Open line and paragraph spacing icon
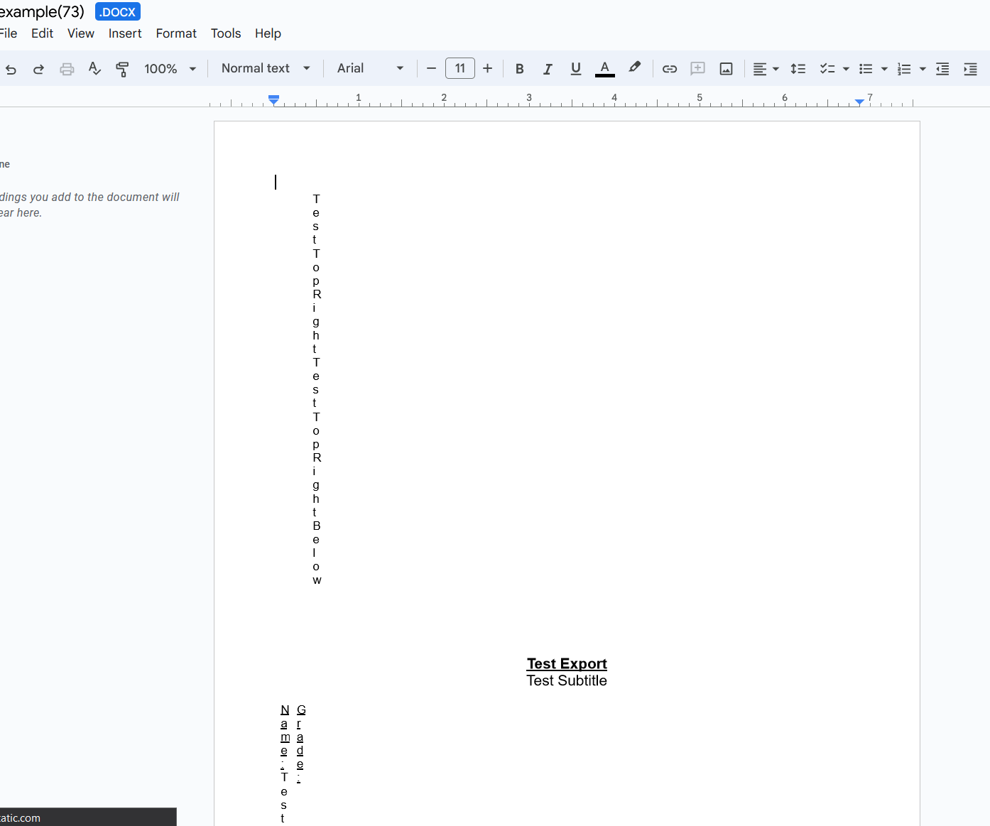Image resolution: width=990 pixels, height=826 pixels. (798, 69)
